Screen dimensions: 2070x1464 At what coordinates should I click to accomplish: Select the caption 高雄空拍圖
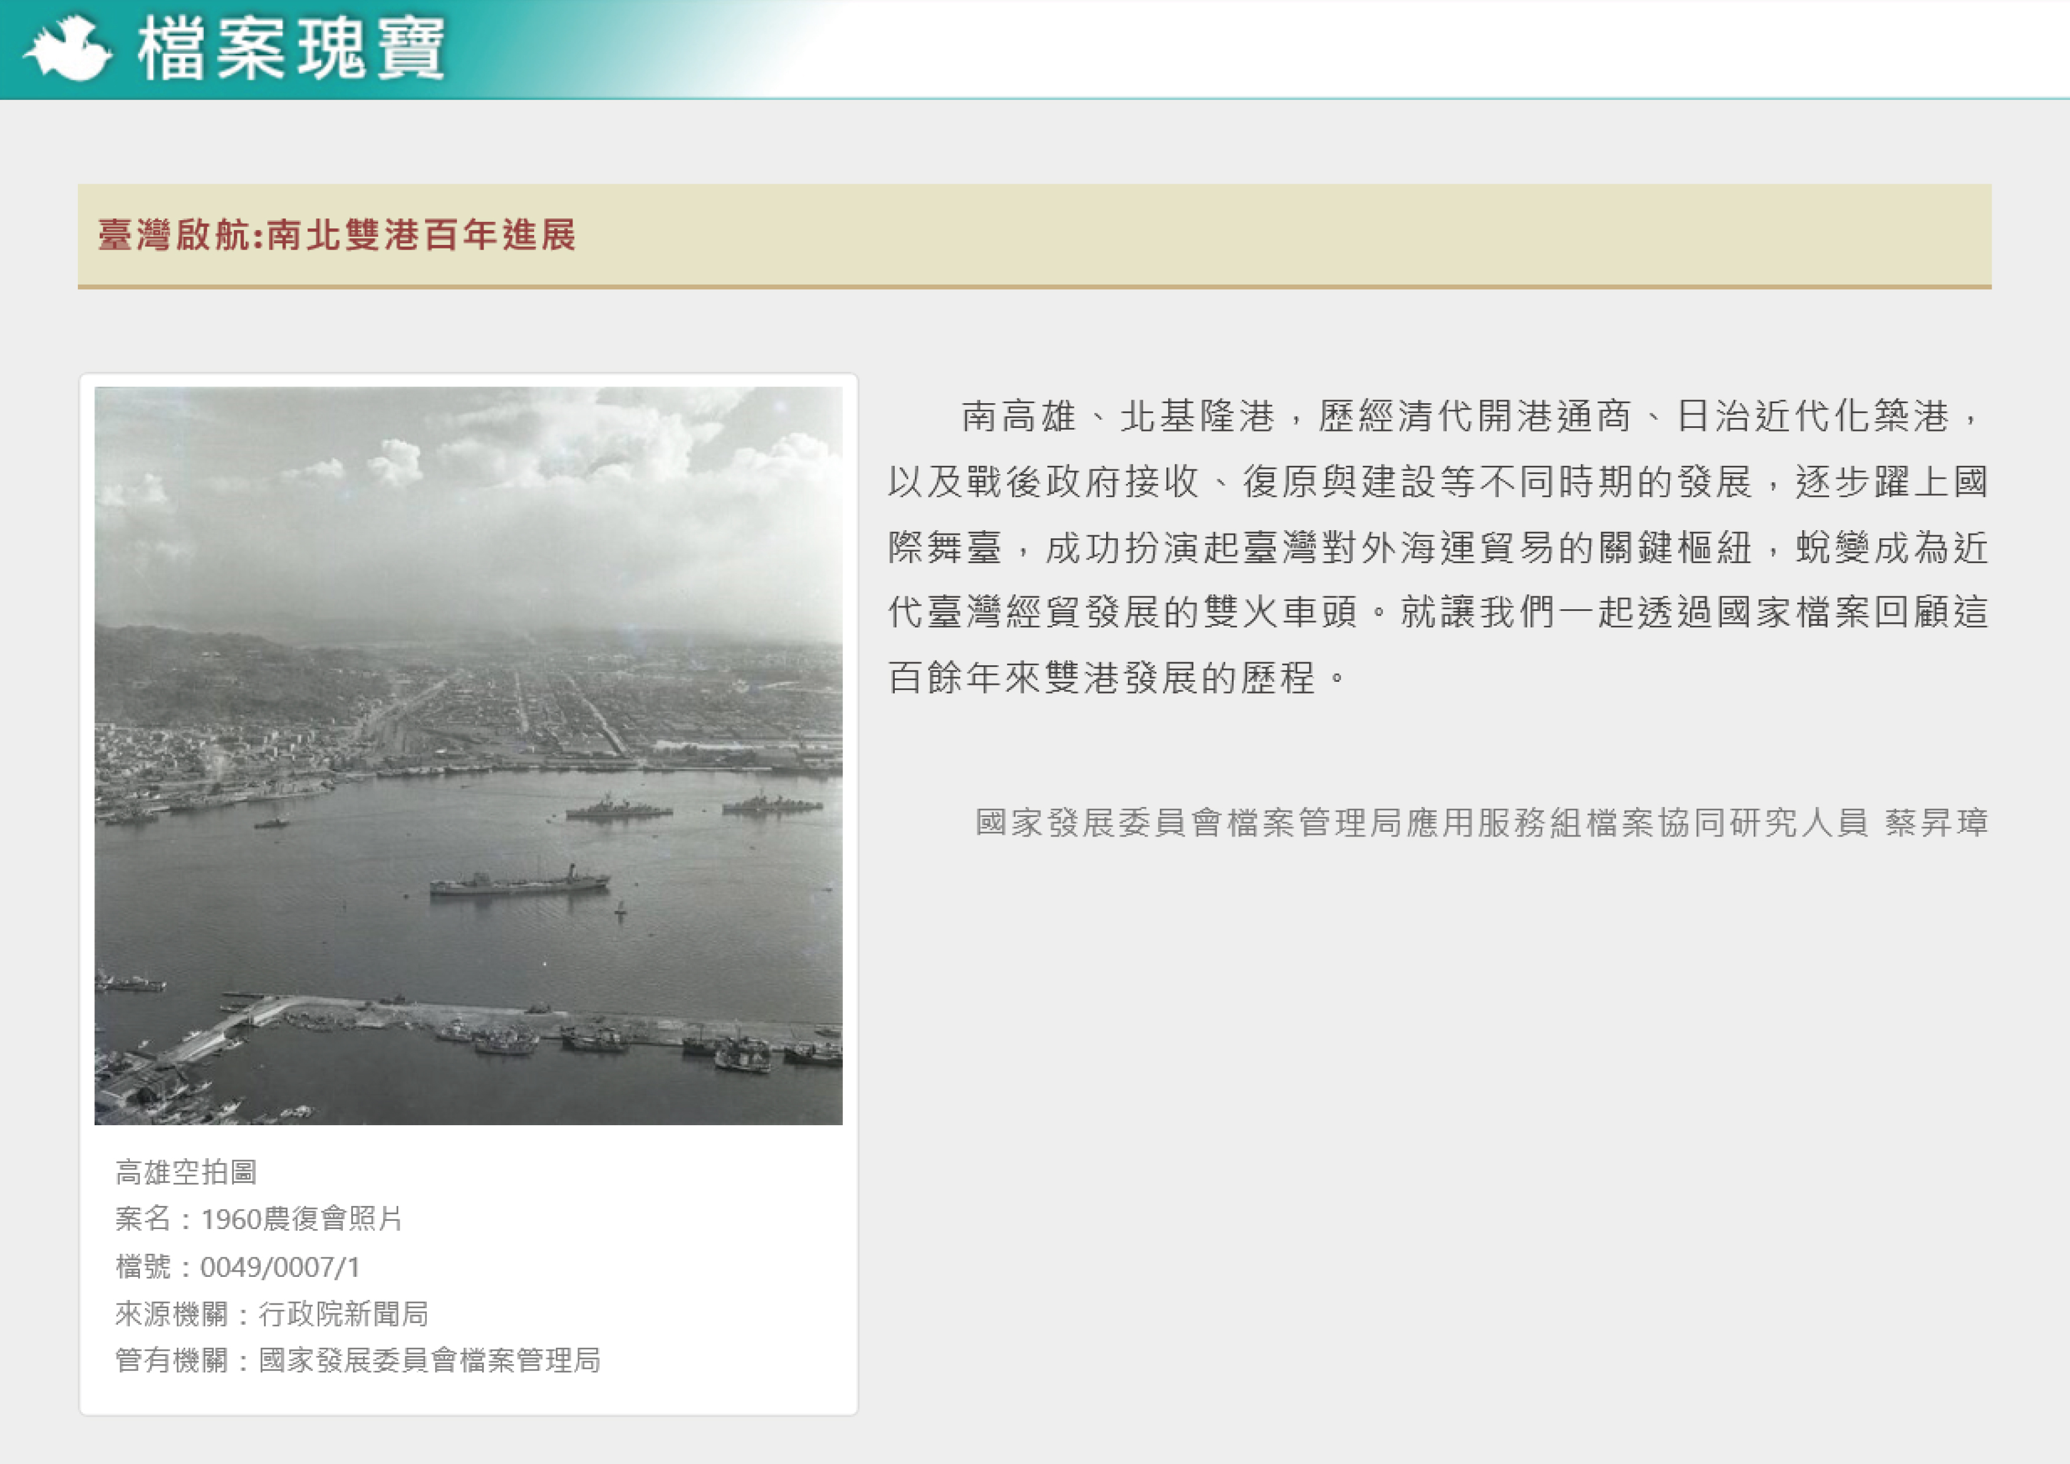pos(187,1172)
